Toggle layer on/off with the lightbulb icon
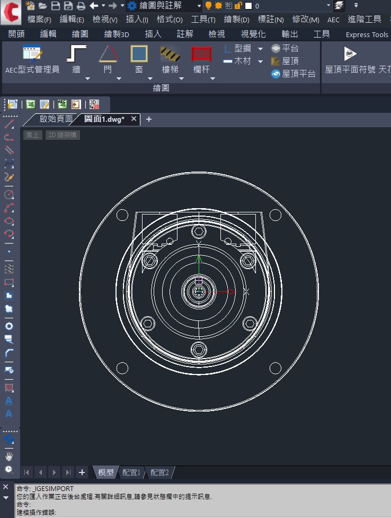Screen dimensions: 391x518 (x=208, y=5)
